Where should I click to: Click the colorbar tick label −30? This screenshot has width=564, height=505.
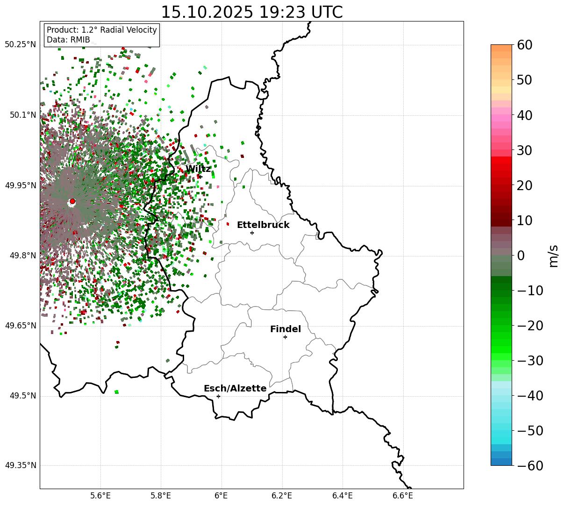530,361
